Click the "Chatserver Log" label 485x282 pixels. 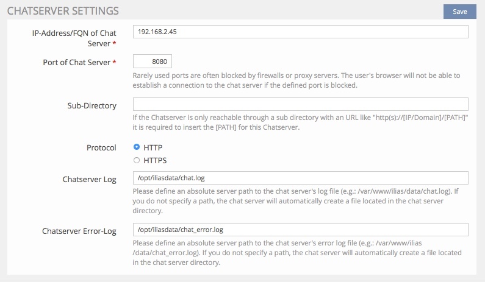click(89, 180)
